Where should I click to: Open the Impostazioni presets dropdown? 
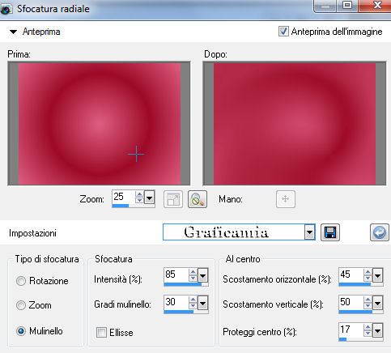click(x=310, y=232)
